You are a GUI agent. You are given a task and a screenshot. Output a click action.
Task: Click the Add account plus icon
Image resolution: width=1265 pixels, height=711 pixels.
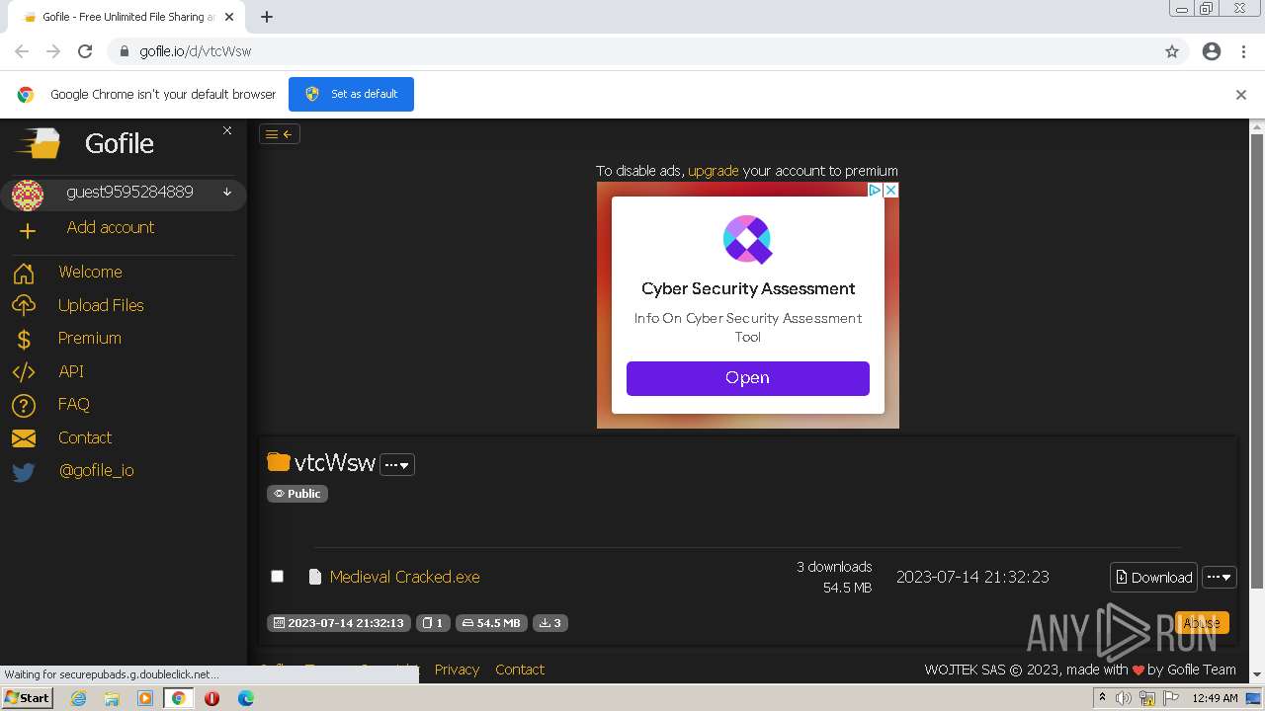click(28, 230)
